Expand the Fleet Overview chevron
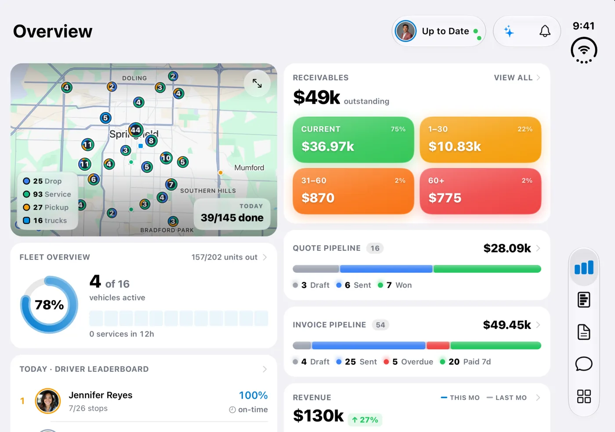The width and height of the screenshot is (615, 432). (265, 257)
